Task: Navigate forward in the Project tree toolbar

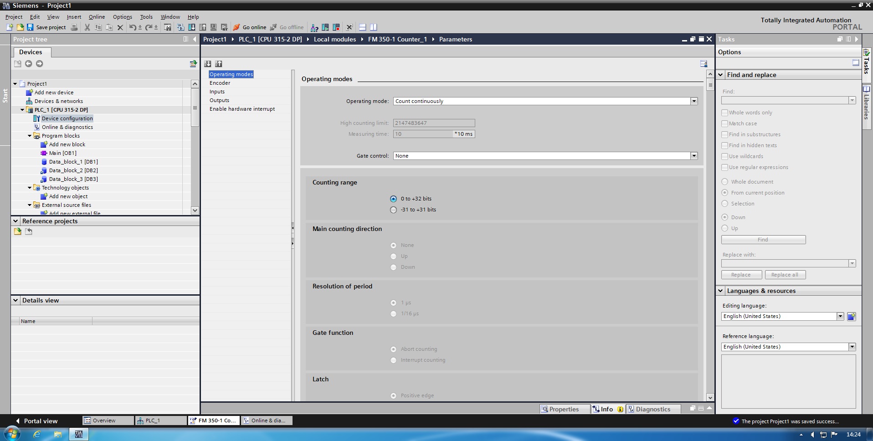Action: coord(40,64)
